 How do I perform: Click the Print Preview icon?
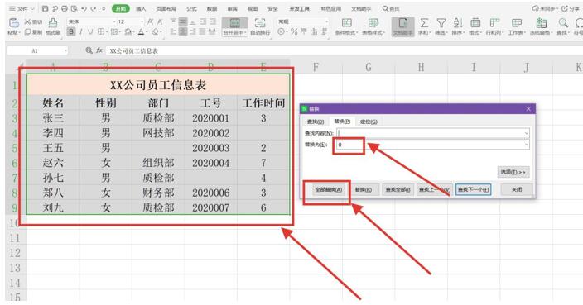coord(75,8)
